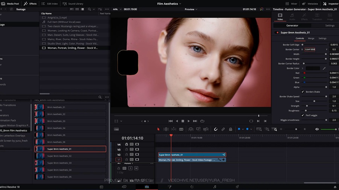Open the Effects panel button
339x190 pixels.
(31, 4)
